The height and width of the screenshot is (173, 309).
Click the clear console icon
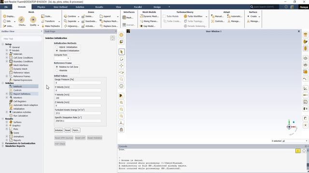point(298,150)
